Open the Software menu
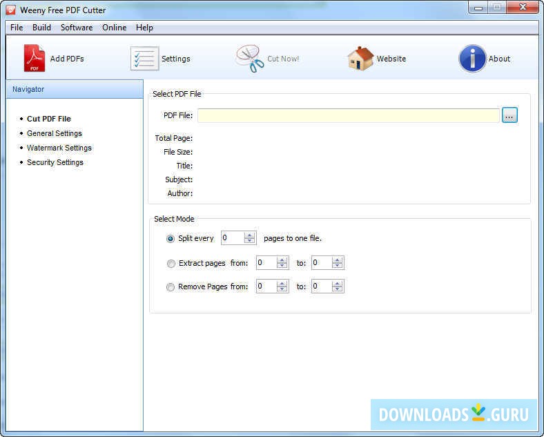This screenshot has height=437, width=544. 77,28
